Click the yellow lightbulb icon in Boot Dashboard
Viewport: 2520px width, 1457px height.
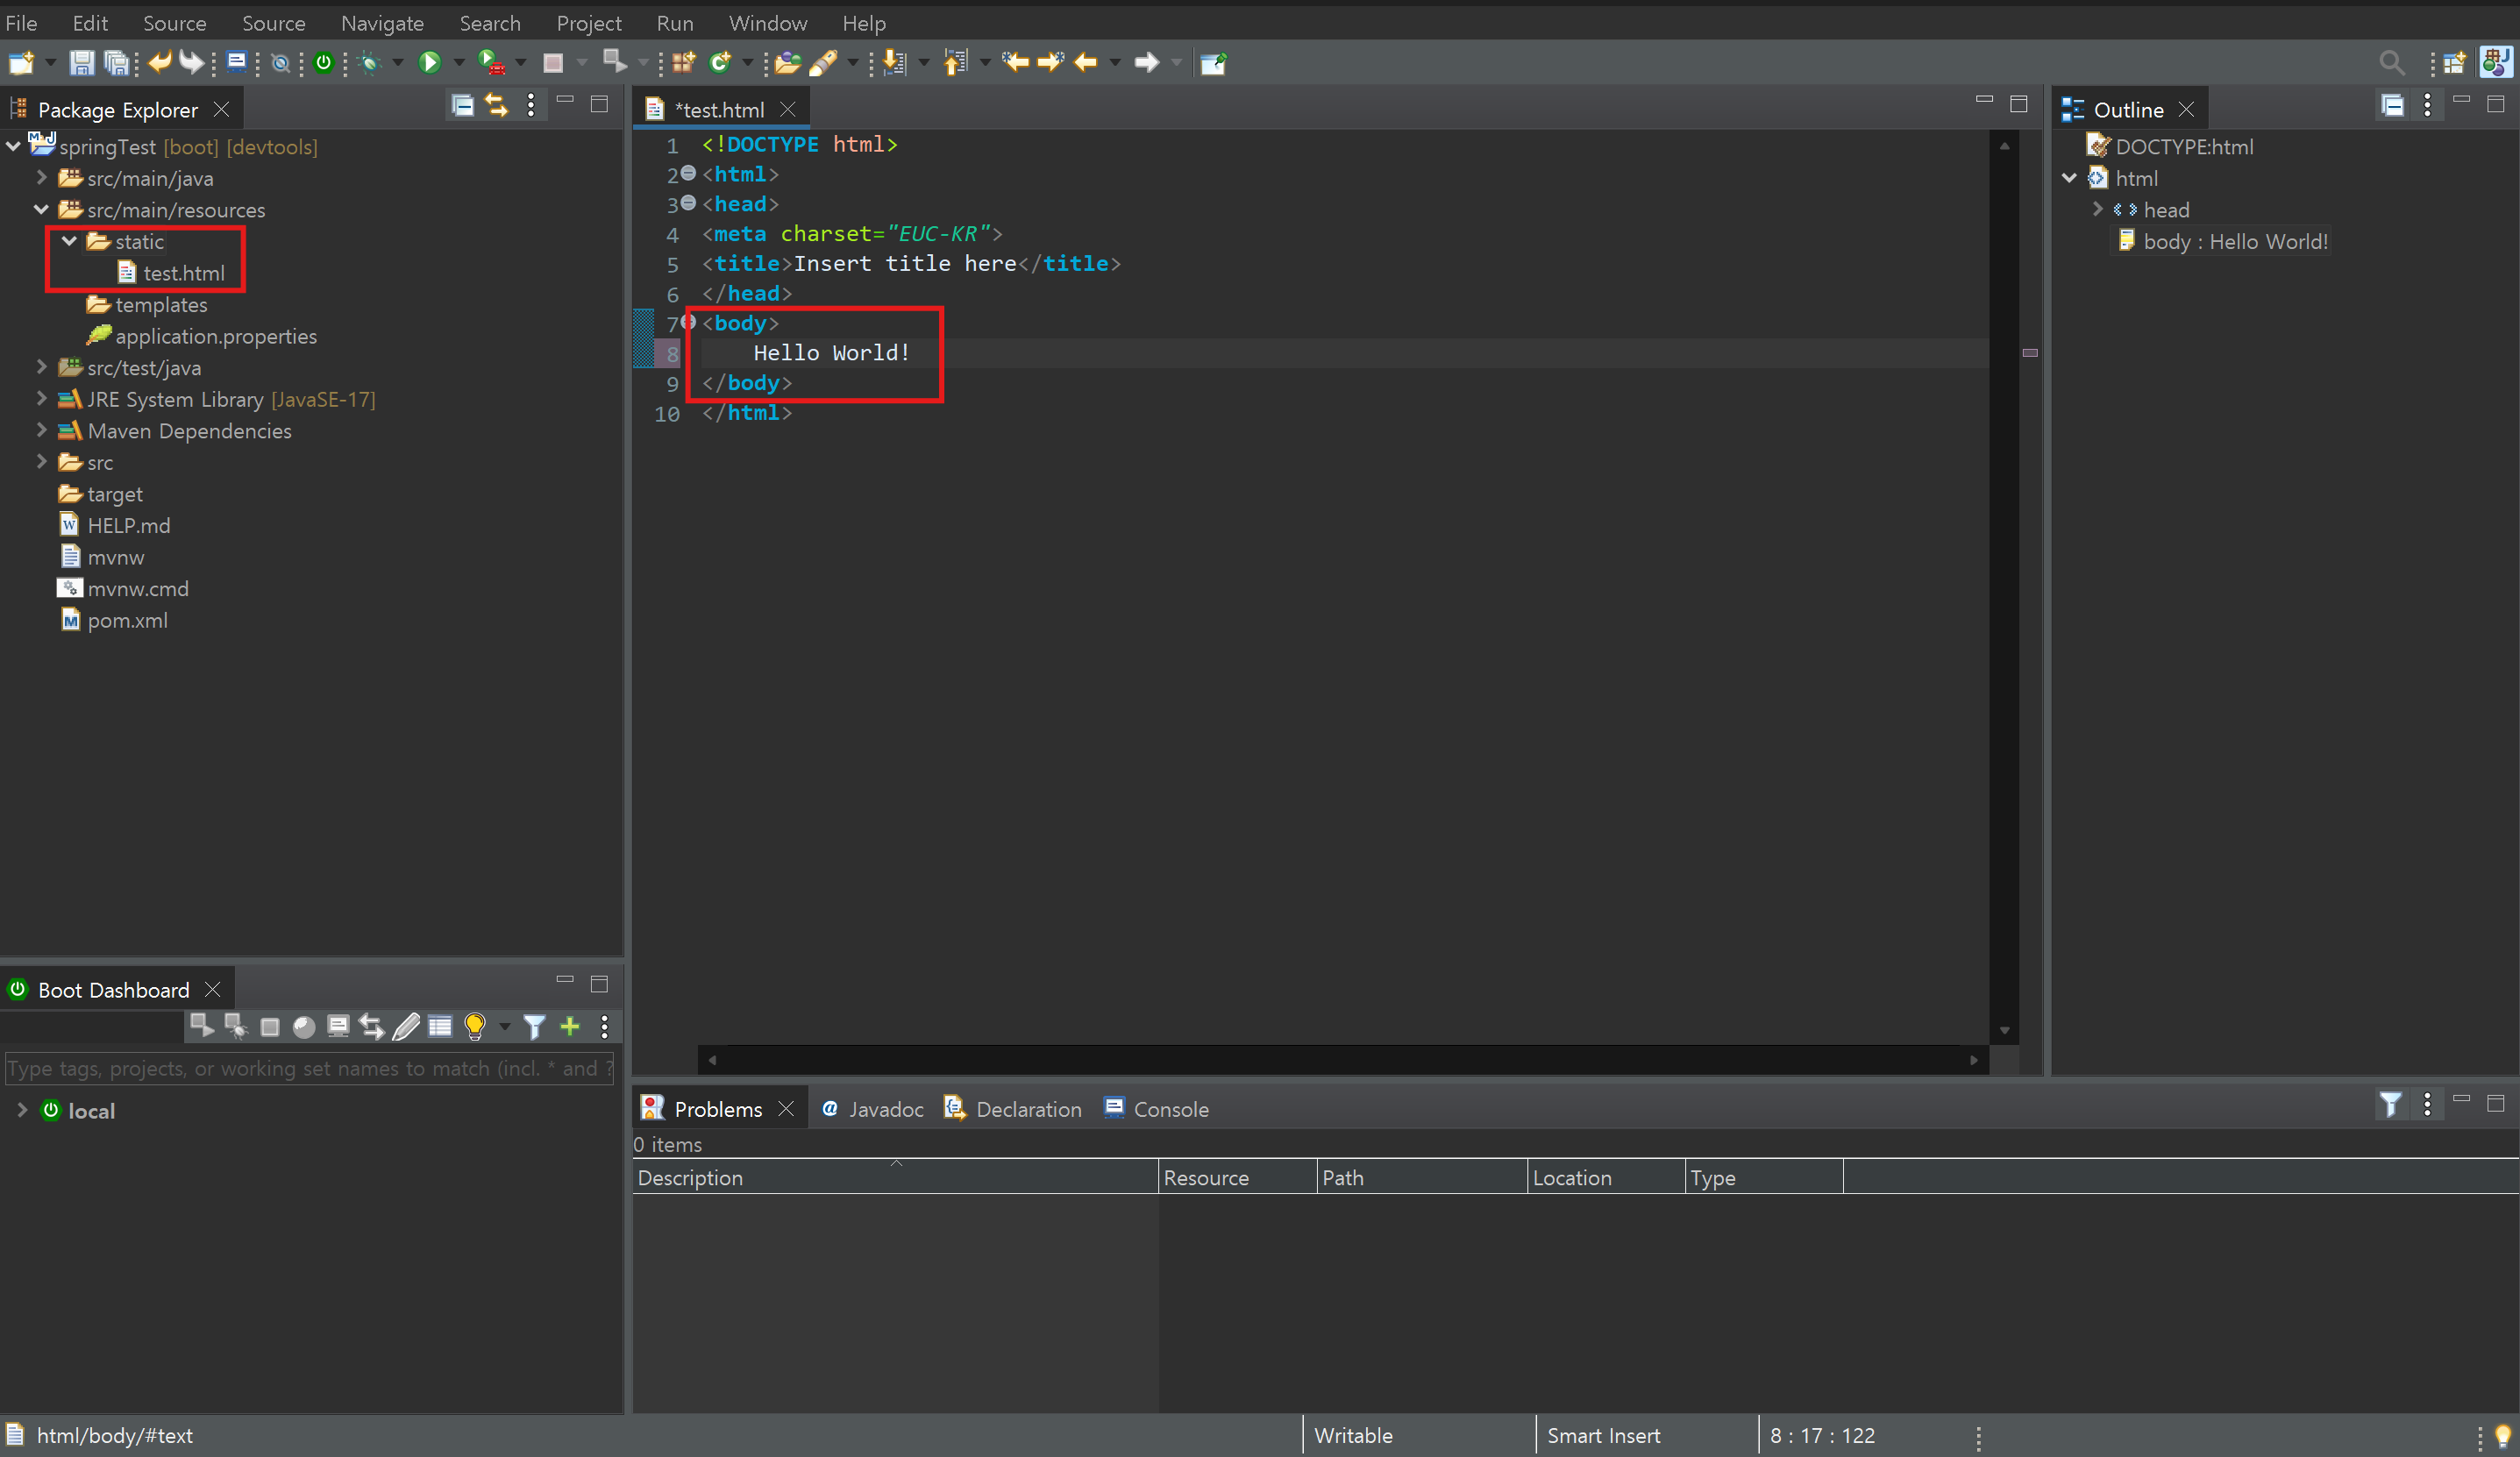point(475,1026)
